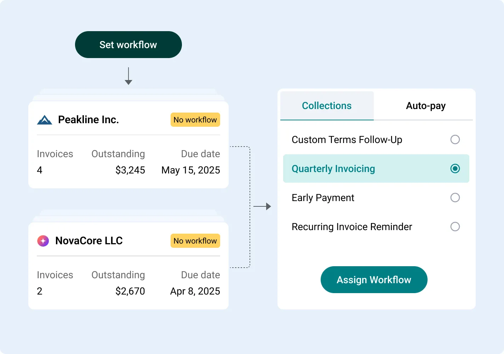Click NovaCore's $2,670 outstanding amount

click(130, 291)
